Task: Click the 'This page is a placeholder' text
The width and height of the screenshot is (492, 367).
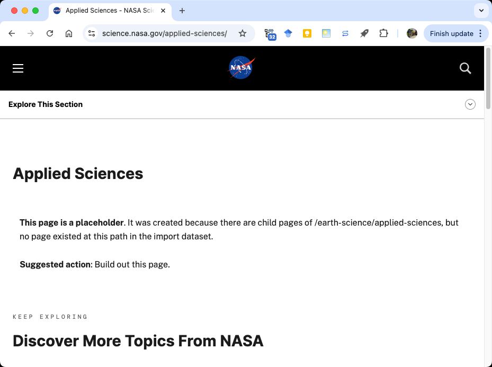Action: [x=71, y=223]
